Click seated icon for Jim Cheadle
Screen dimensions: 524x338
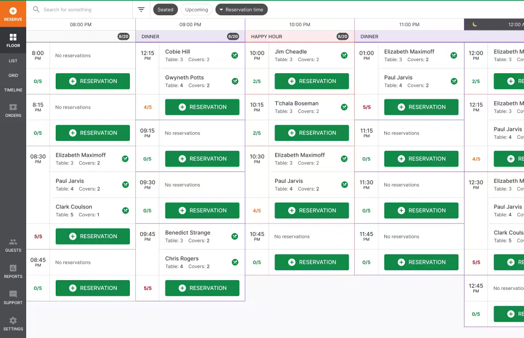tap(344, 56)
